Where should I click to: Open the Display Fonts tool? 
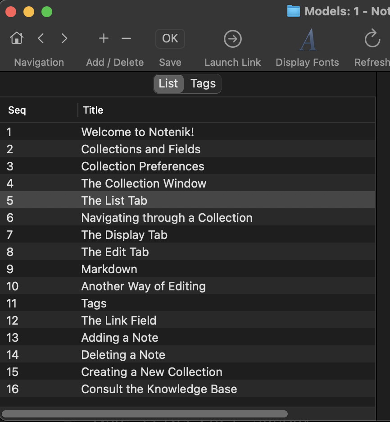click(307, 40)
